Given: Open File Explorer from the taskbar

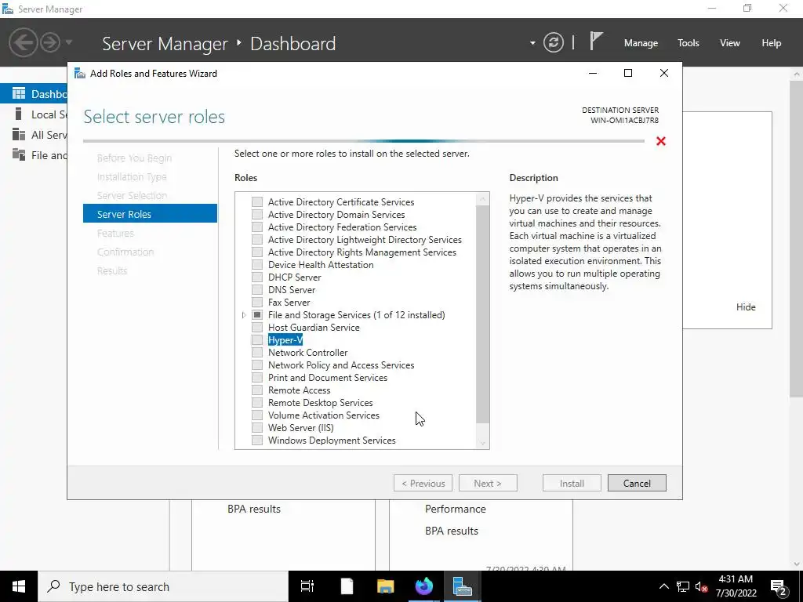Looking at the screenshot, I should click(385, 586).
